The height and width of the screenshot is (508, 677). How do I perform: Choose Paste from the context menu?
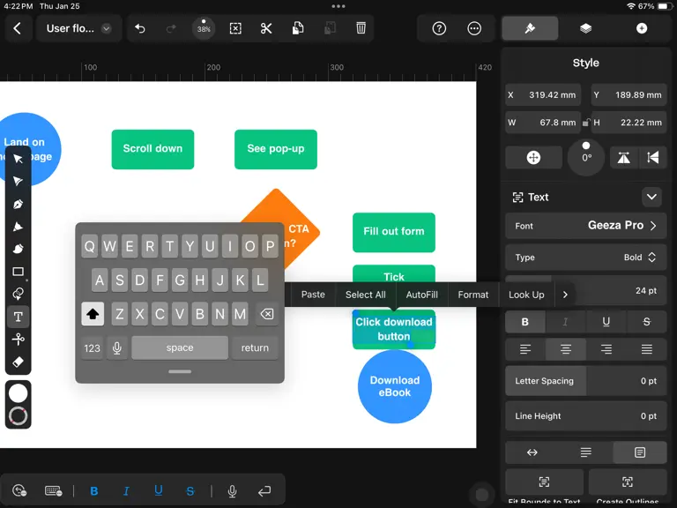pos(313,295)
